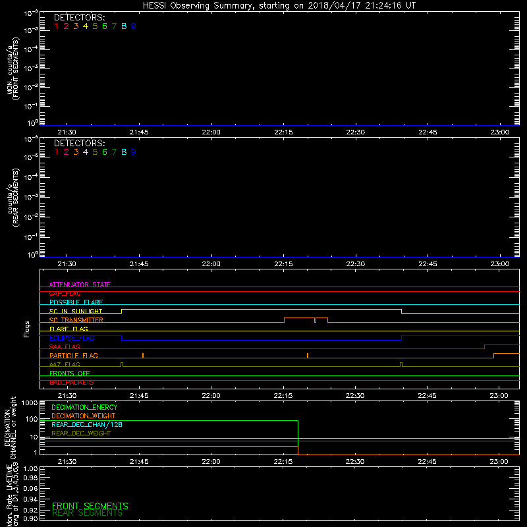Click the ATTENUATOR_STATE flag label
The height and width of the screenshot is (527, 527).
tap(80, 285)
